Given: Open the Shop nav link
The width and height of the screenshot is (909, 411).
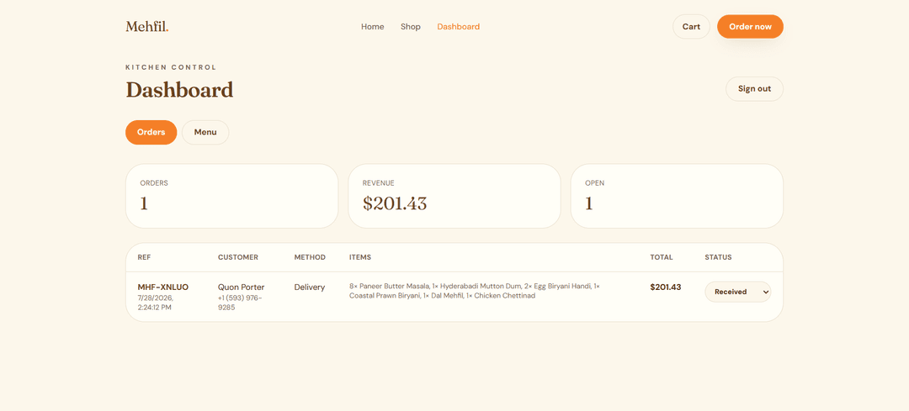Looking at the screenshot, I should coord(411,27).
